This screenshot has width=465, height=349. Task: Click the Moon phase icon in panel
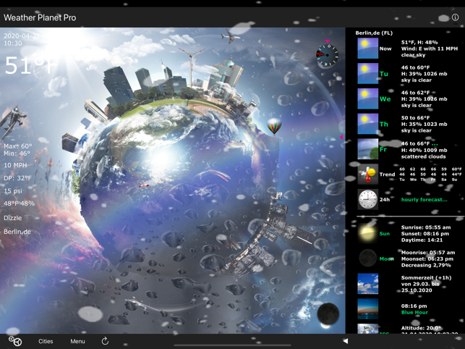coord(367,258)
